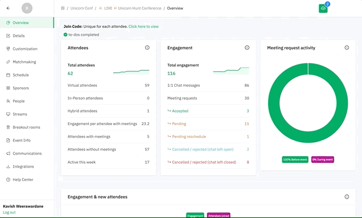Click the 'Click here to view' link
This screenshot has height=218, width=362.
pos(143,27)
